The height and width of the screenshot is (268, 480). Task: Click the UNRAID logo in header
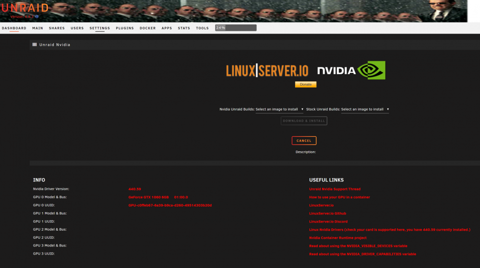(x=25, y=8)
